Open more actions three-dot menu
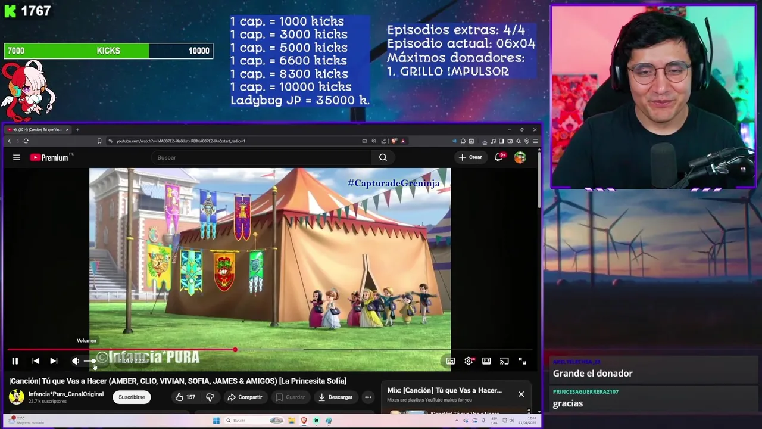The height and width of the screenshot is (429, 762). click(368, 397)
